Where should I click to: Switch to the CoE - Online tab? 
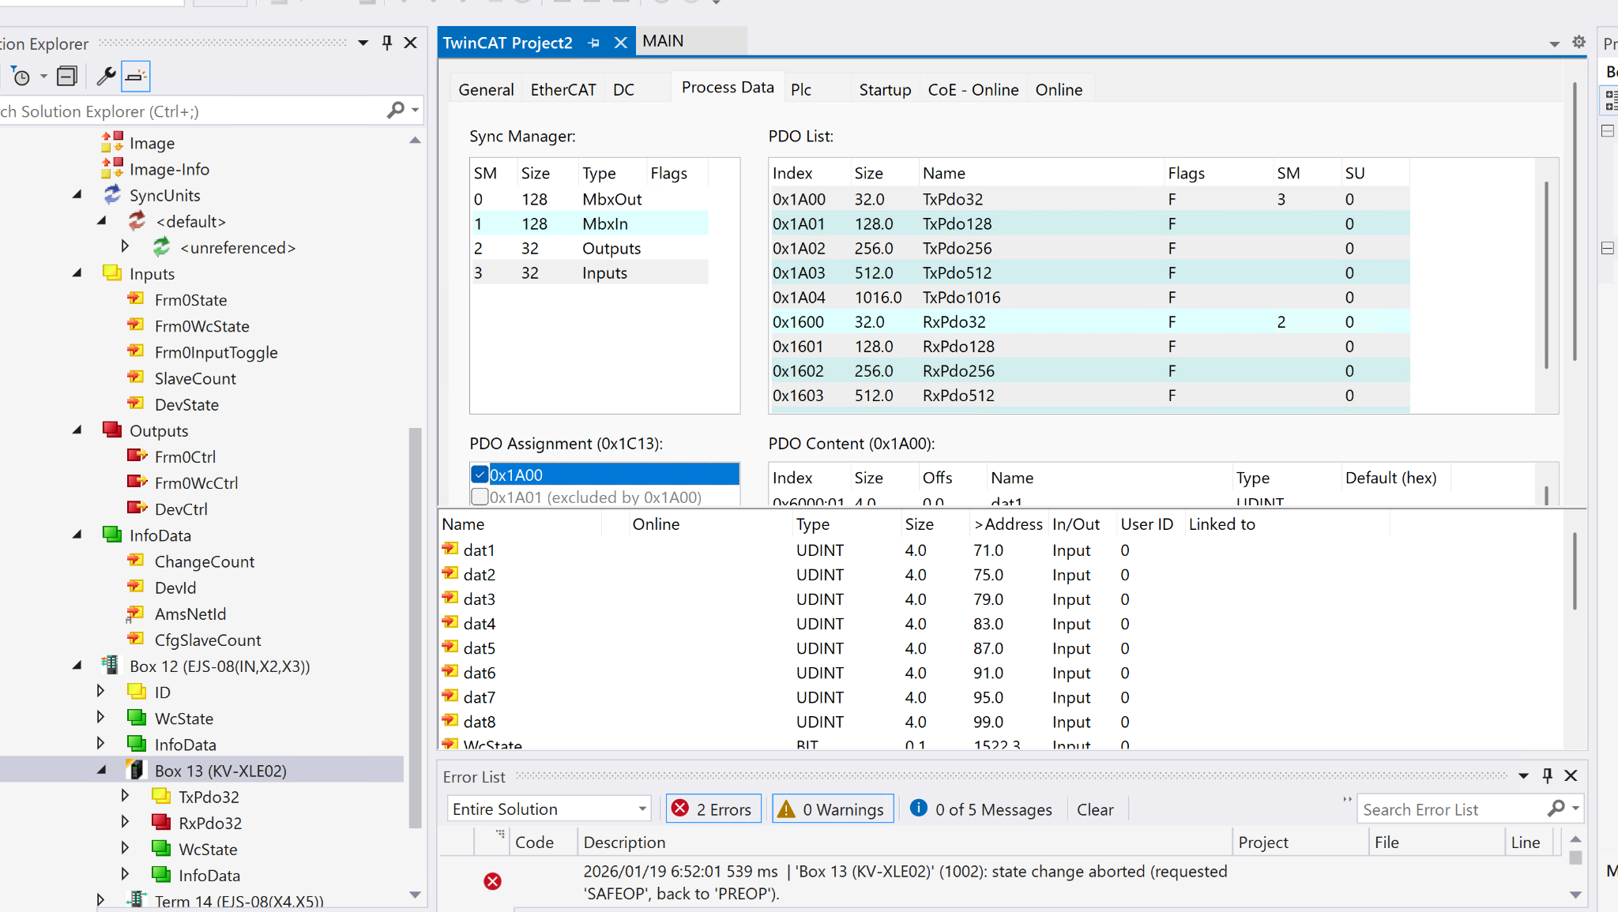click(973, 90)
